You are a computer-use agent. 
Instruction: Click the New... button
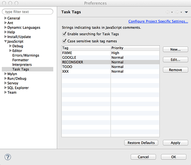click(x=175, y=49)
